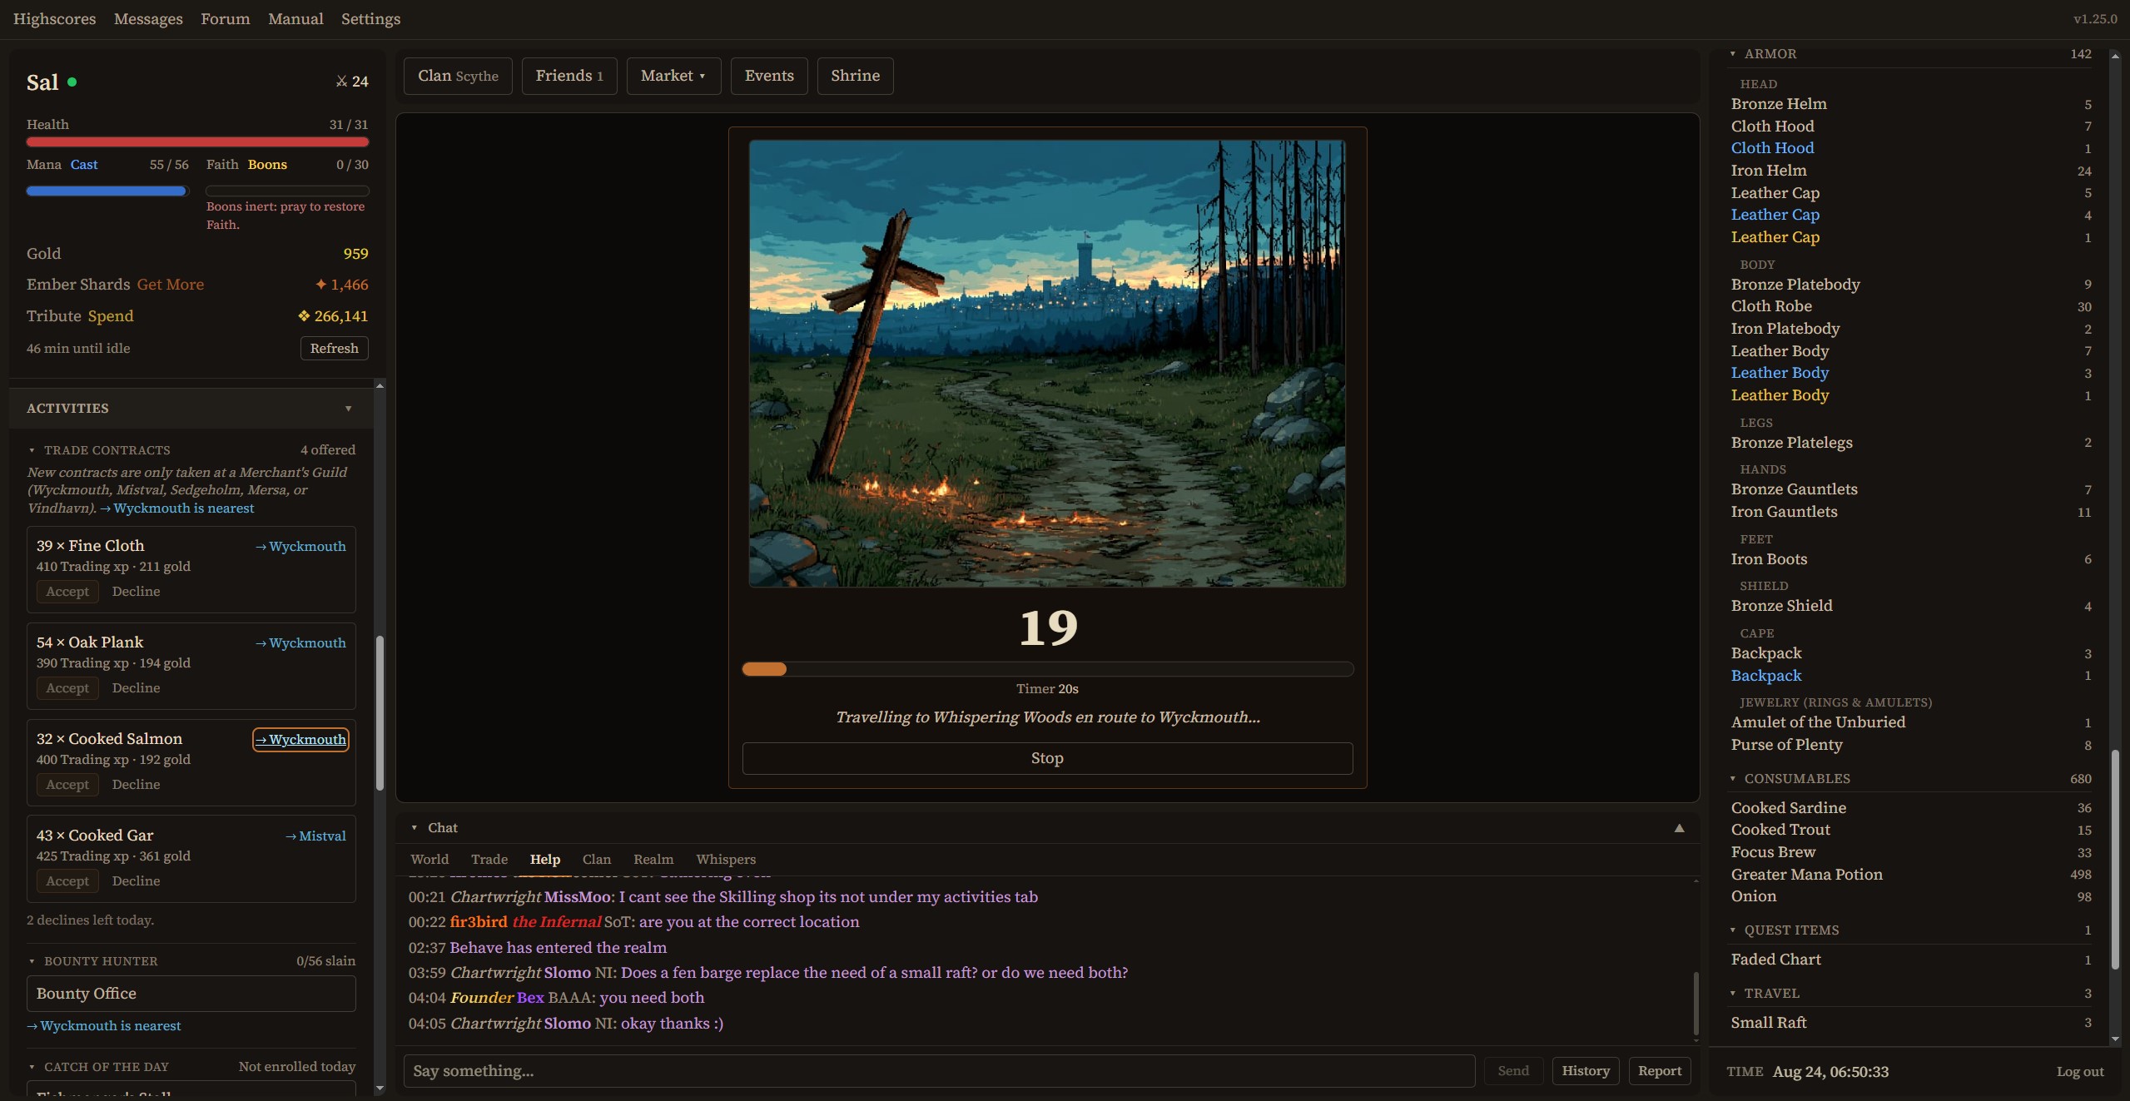The width and height of the screenshot is (2130, 1101).
Task: Switch to World chat tab
Action: click(x=429, y=860)
